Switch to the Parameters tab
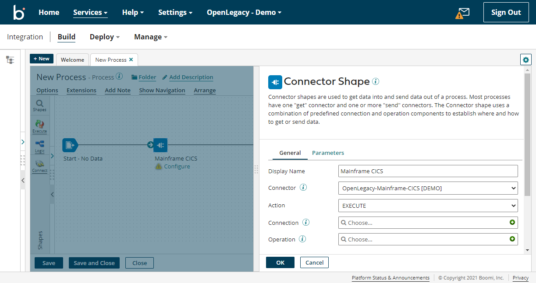The width and height of the screenshot is (536, 283). click(328, 153)
